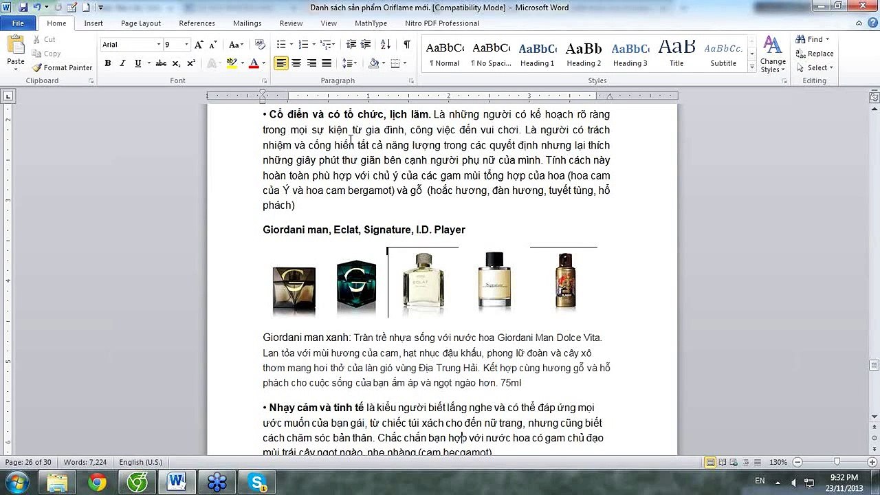Open the underline style dropdown arrow
880x495 pixels.
coord(148,63)
